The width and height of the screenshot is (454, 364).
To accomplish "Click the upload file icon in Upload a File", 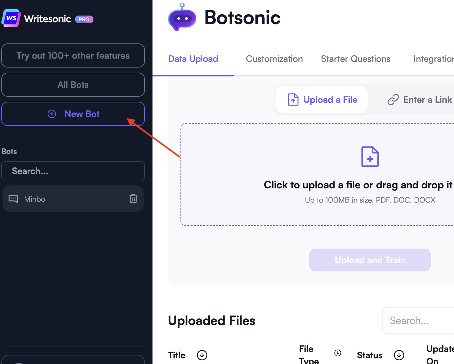I will click(x=293, y=100).
